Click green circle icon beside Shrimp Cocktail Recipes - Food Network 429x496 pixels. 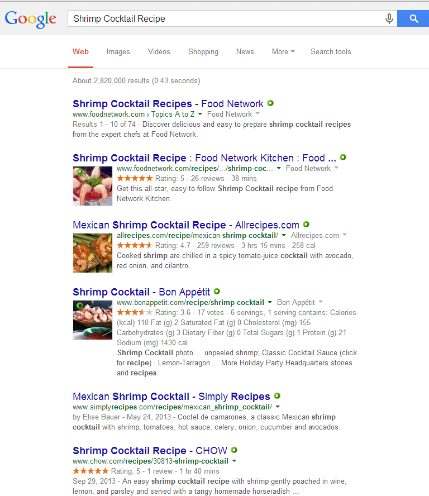click(x=270, y=103)
